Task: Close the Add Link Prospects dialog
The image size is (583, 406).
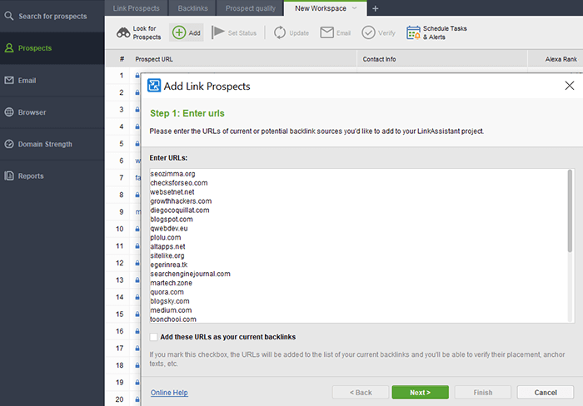Action: 569,86
